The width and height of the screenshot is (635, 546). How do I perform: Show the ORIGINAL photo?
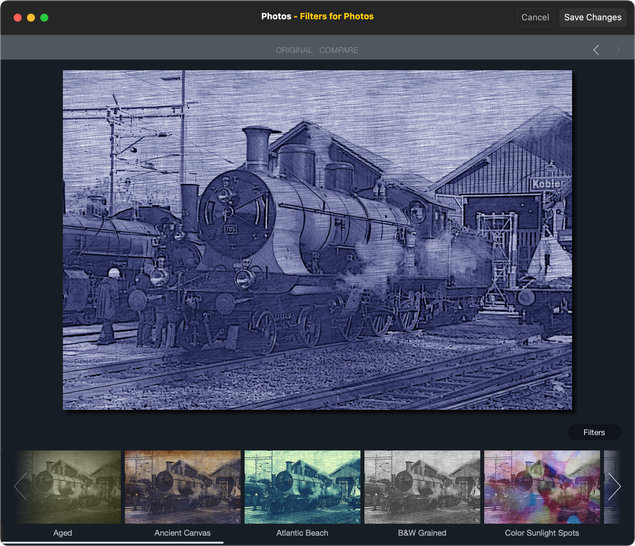[294, 50]
